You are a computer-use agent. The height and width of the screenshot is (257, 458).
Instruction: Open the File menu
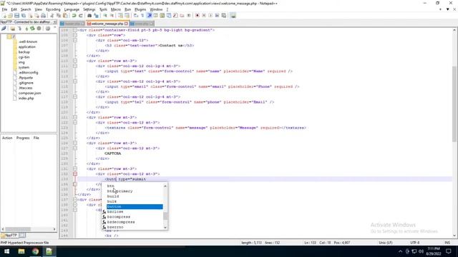click(4, 9)
